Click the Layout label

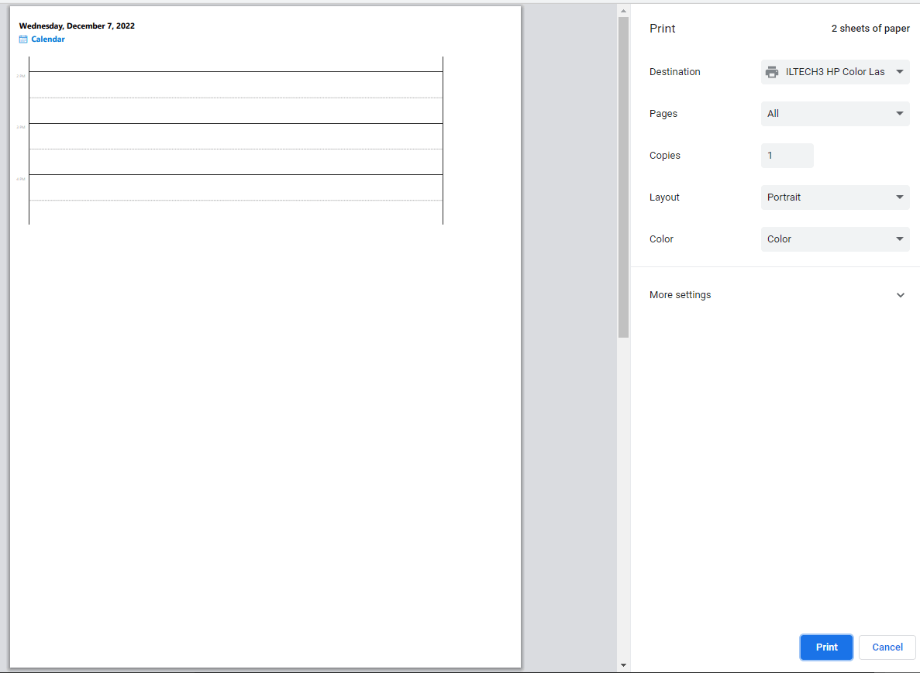[x=664, y=197]
